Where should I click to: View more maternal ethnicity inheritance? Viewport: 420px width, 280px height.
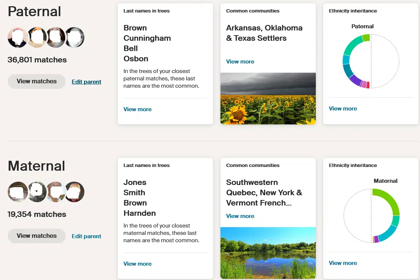(343, 263)
